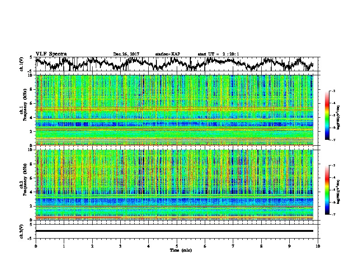Click the "-3" tick on ch.2 colorbar

[333, 166]
